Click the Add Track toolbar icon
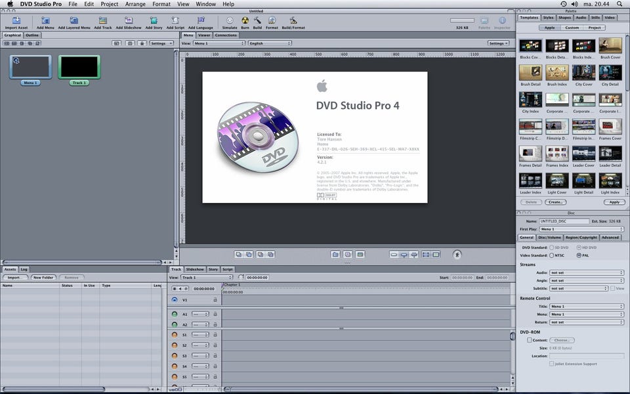The width and height of the screenshot is (630, 394). 103,21
